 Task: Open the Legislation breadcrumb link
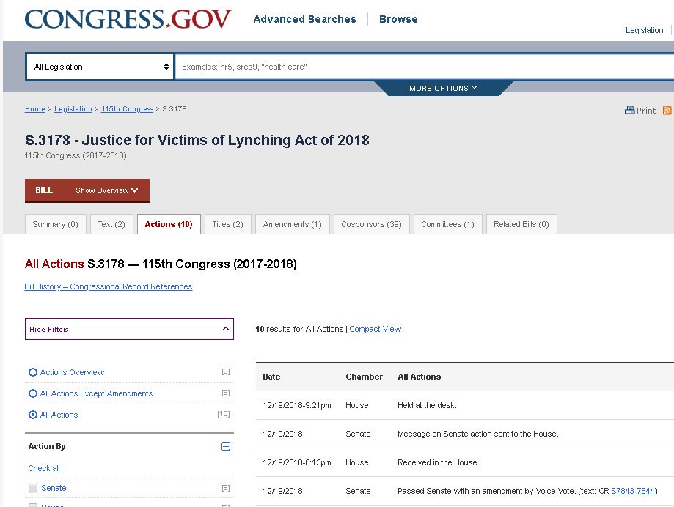[73, 109]
